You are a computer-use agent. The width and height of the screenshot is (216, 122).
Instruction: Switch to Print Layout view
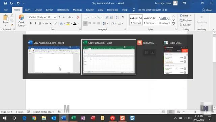coord(171,112)
